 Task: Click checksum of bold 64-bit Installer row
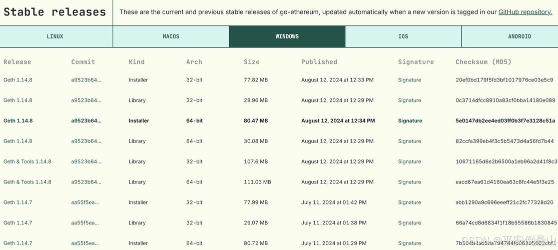point(505,121)
